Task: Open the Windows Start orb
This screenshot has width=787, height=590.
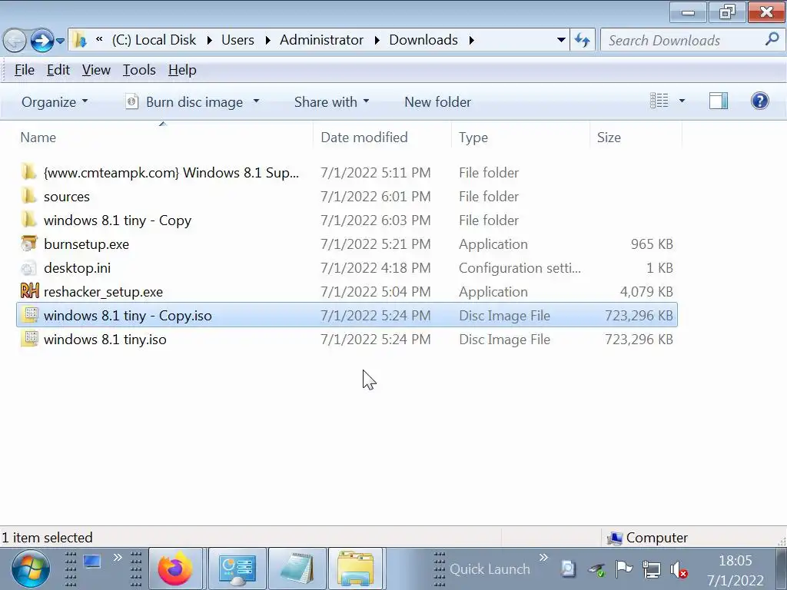Action: pyautogui.click(x=30, y=569)
